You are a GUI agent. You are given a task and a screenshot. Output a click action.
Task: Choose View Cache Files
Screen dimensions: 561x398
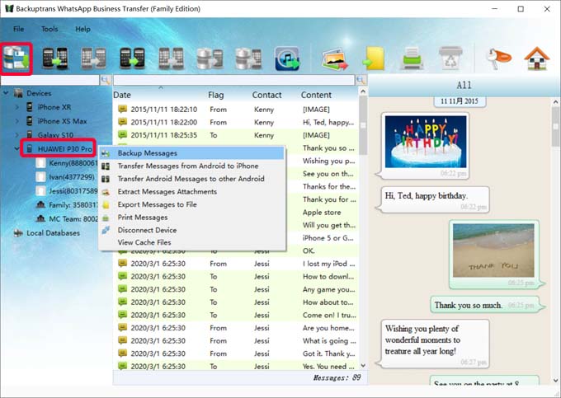191,242
